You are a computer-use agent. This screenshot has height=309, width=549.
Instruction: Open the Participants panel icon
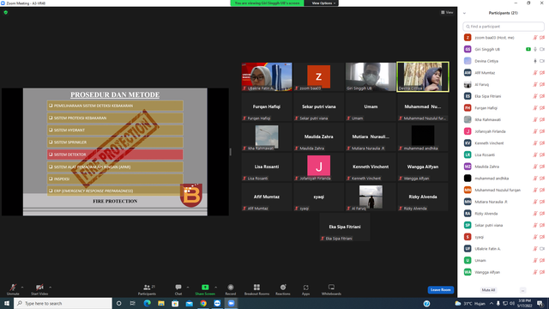click(x=147, y=288)
